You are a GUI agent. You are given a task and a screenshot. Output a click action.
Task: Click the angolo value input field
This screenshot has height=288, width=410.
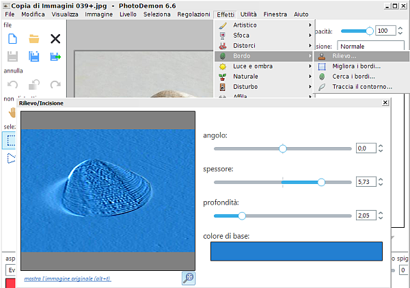point(366,148)
